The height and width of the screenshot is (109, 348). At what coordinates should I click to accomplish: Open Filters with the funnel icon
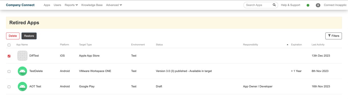point(334,36)
